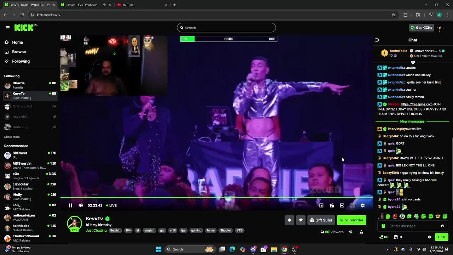Click the English tag

pyautogui.click(x=115, y=231)
